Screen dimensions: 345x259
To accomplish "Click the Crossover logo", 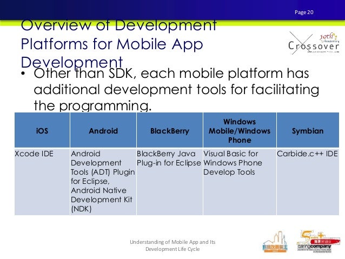I will tap(314, 43).
